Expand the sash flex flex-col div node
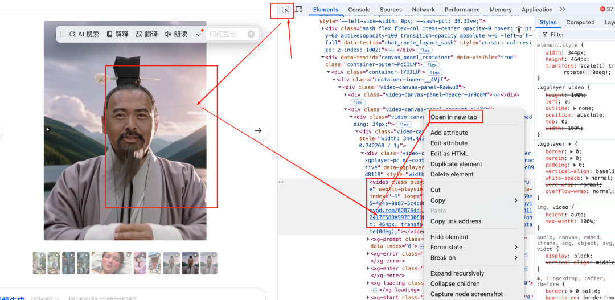615x300 pixels. pyautogui.click(x=322, y=28)
